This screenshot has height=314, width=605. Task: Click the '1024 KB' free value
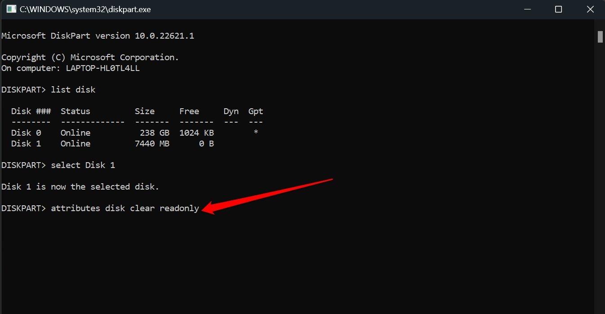coord(197,133)
